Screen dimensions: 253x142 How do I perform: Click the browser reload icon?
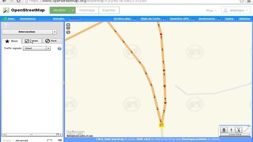19,1
